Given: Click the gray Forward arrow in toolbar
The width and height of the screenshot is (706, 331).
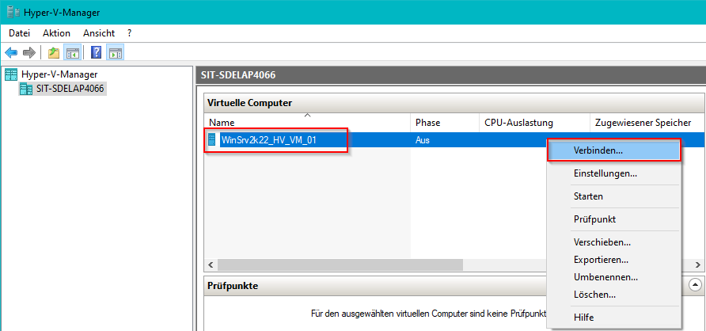Looking at the screenshot, I should coord(28,53).
